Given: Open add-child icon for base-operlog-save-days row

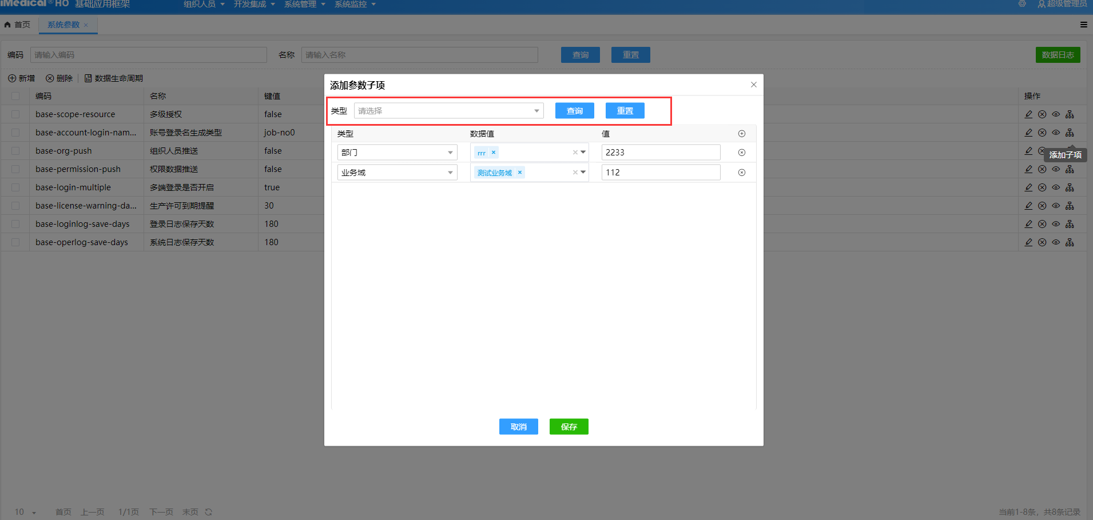Looking at the screenshot, I should [x=1070, y=242].
